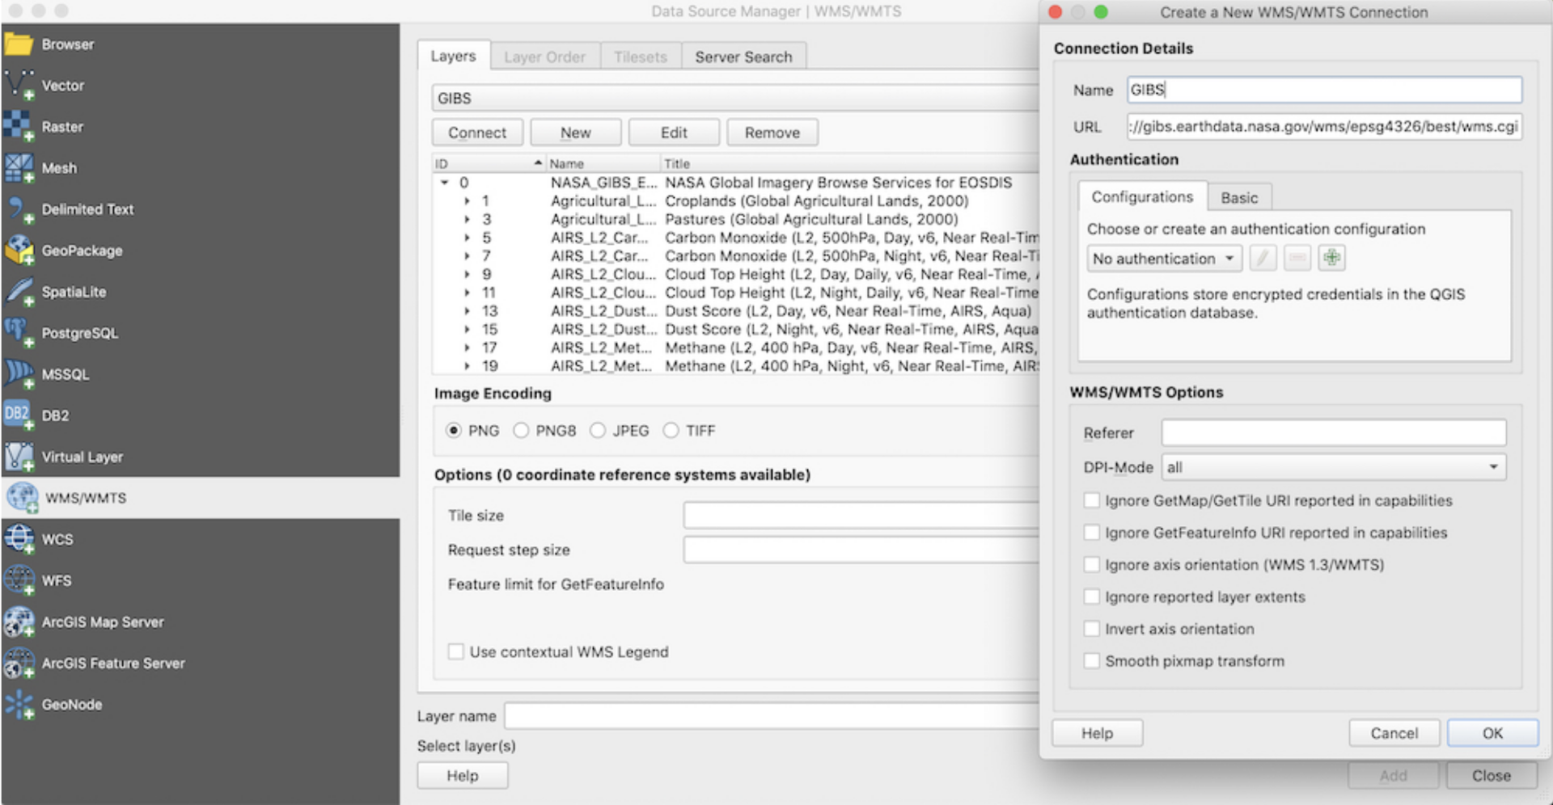This screenshot has width=1553, height=805.
Task: Enable Ignore reported layer extents
Action: tap(1091, 597)
